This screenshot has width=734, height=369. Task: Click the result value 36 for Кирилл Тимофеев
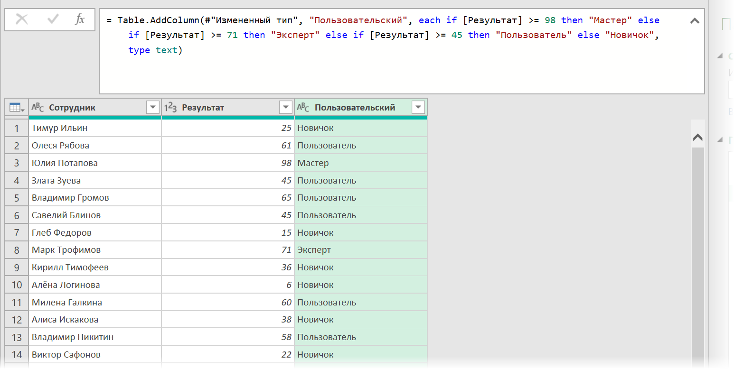click(x=228, y=268)
